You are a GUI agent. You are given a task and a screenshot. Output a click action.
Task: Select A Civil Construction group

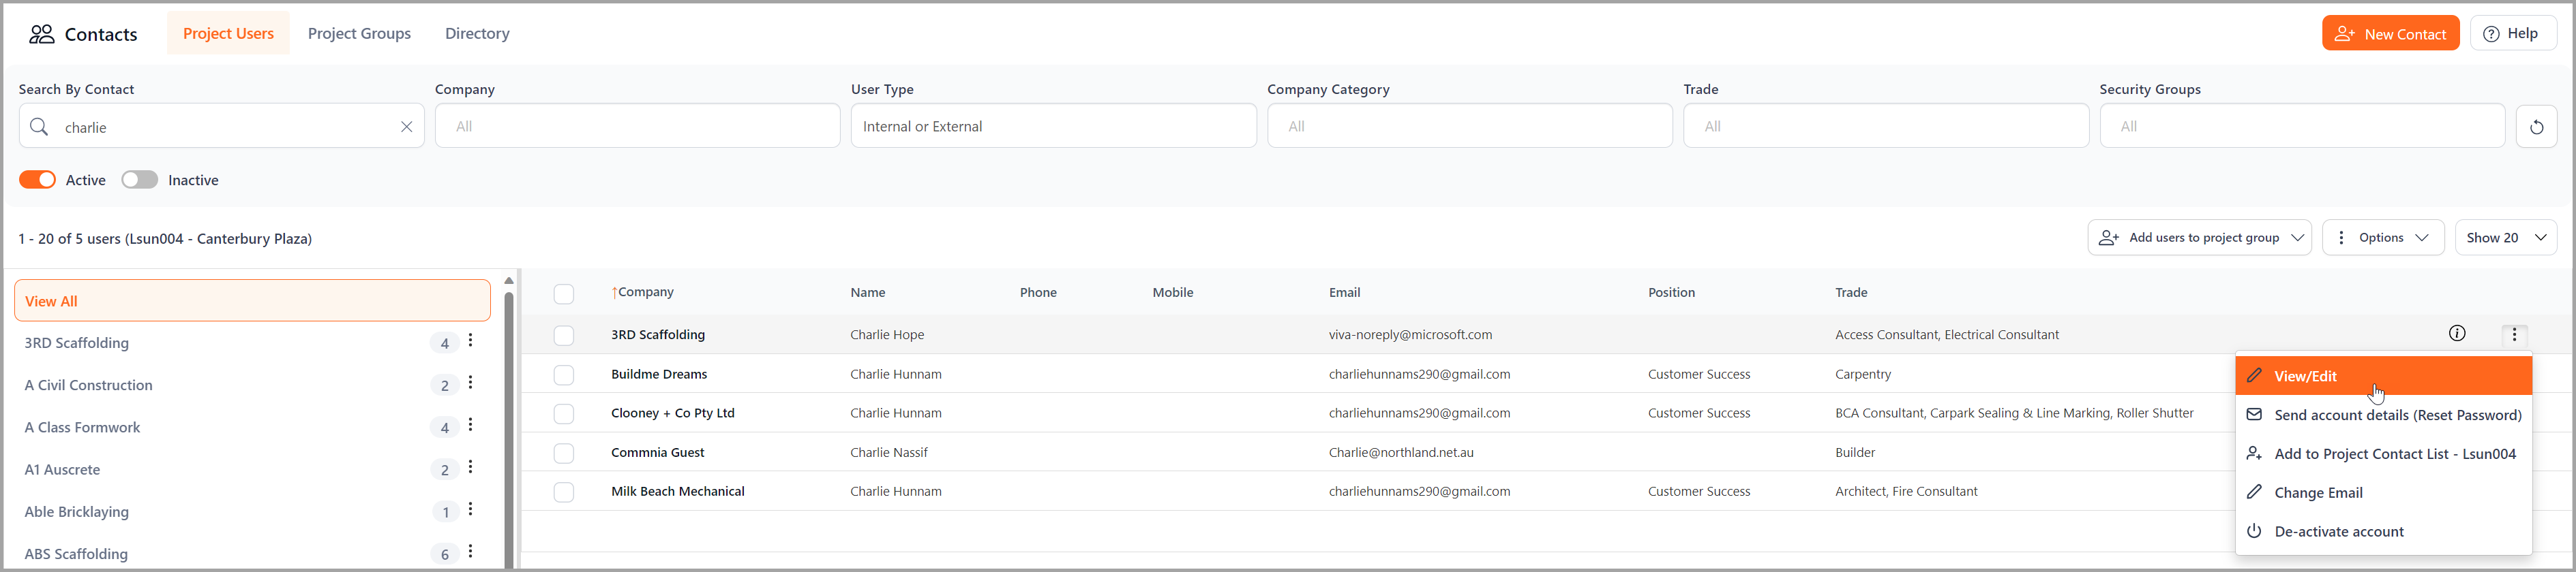click(x=89, y=384)
